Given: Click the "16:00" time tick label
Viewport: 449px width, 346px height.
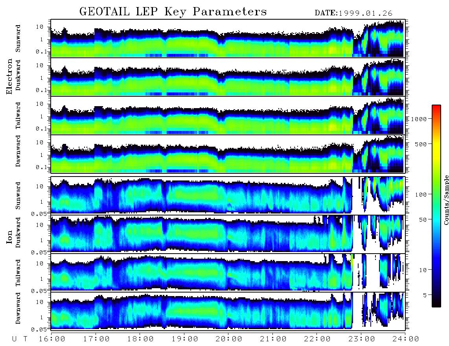Looking at the screenshot, I should pyautogui.click(x=52, y=339).
